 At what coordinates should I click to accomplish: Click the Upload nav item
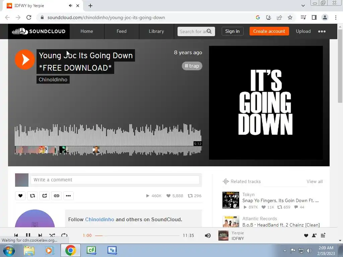click(x=303, y=31)
